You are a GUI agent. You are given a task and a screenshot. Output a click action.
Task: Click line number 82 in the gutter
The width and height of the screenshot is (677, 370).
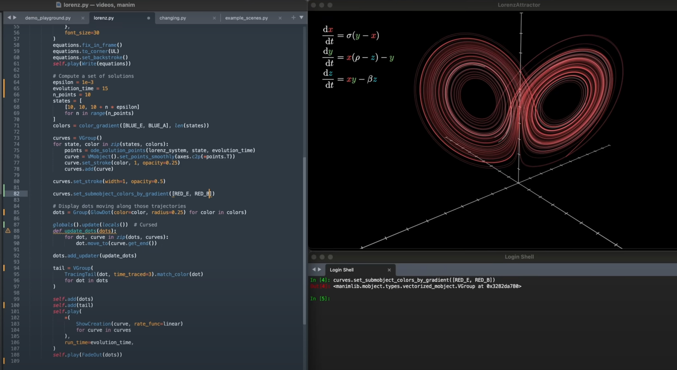[16, 194]
